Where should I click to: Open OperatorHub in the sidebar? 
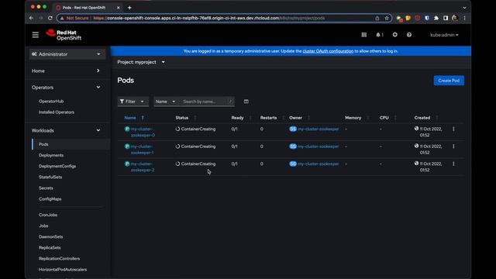click(51, 102)
